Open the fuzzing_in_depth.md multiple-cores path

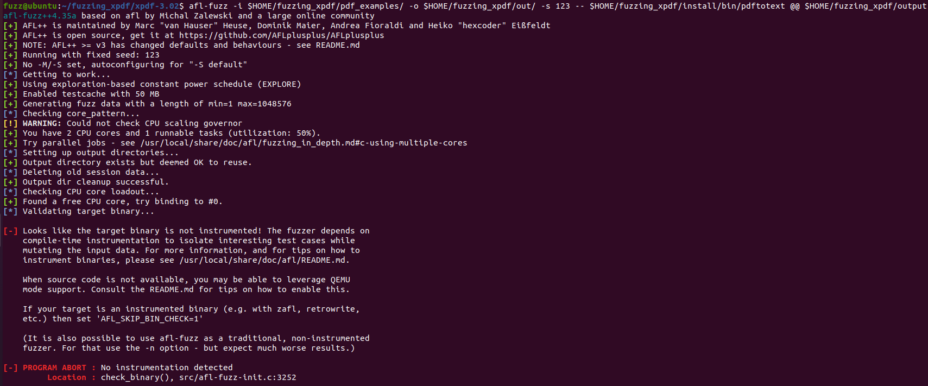[304, 143]
